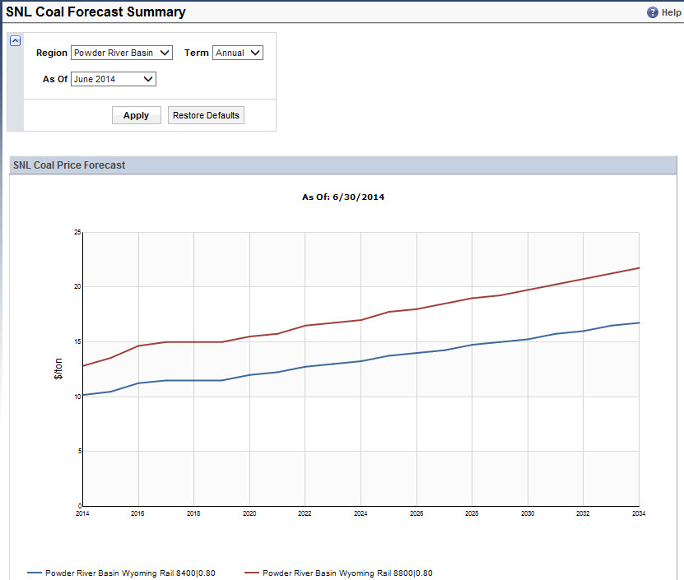Click the $/ton y-axis label
Viewport: 684px width, 580px height.
tap(58, 369)
